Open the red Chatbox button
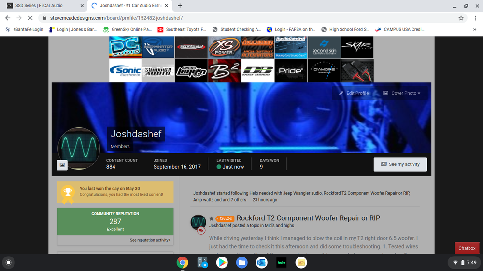The width and height of the screenshot is (483, 271). coord(467,248)
